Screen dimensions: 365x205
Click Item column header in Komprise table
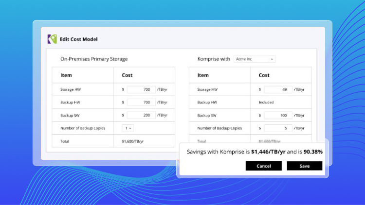pos(203,75)
